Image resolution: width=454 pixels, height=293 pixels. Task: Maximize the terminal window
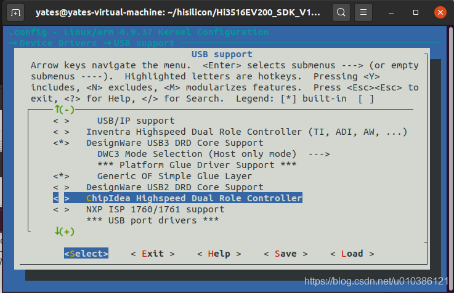pyautogui.click(x=416, y=12)
